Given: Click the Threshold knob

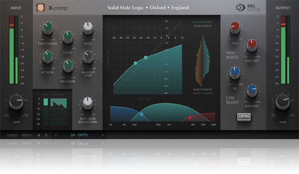Looking at the screenshot, I should click(48, 28).
